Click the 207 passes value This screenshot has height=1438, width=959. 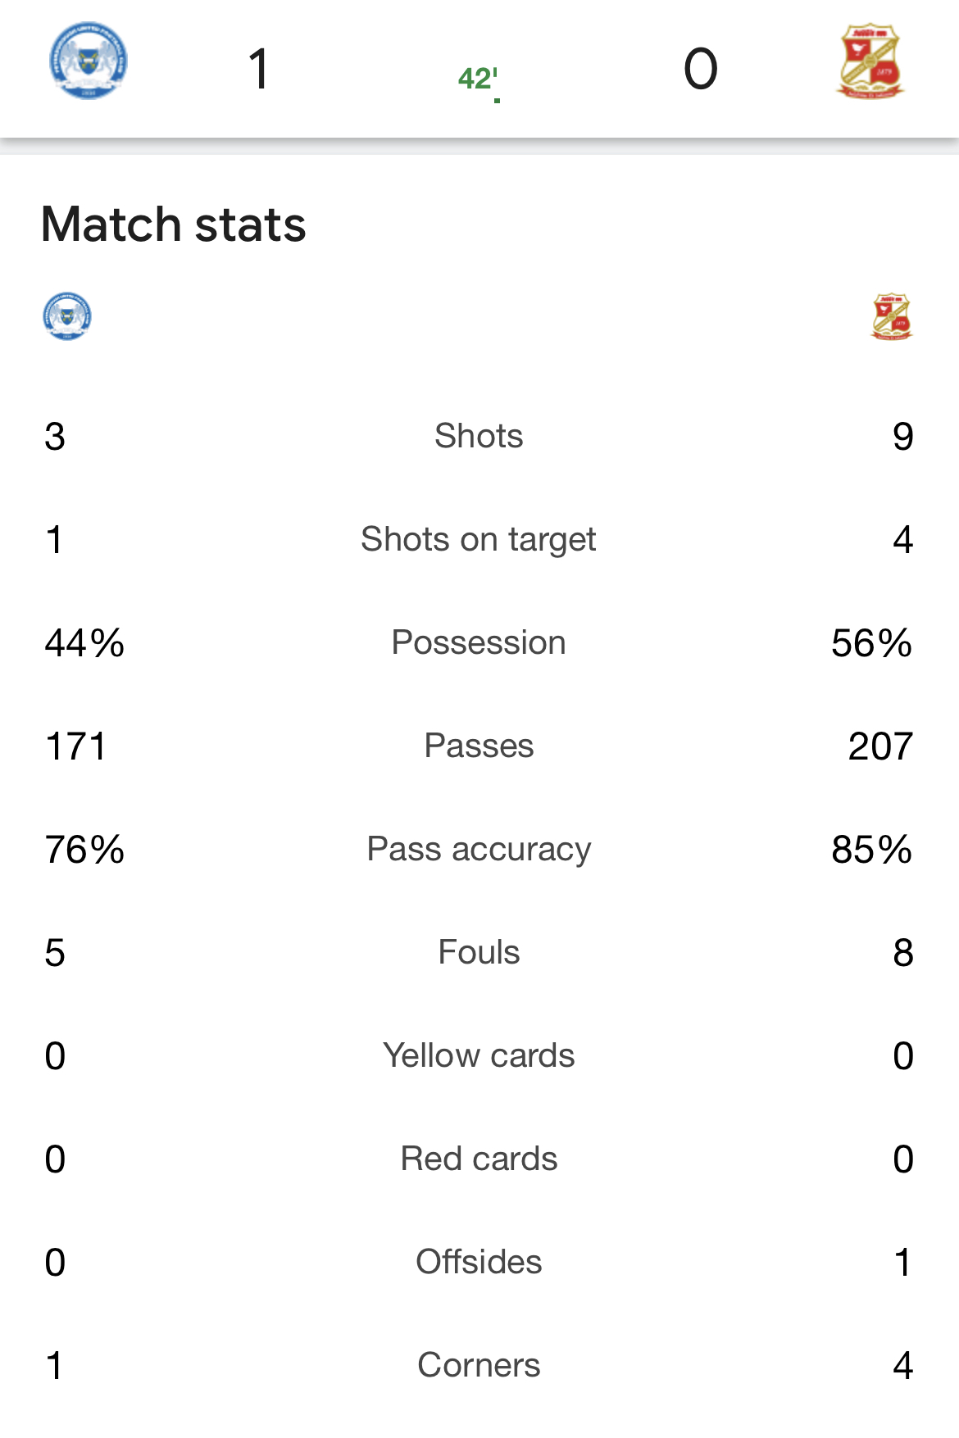[x=880, y=746]
